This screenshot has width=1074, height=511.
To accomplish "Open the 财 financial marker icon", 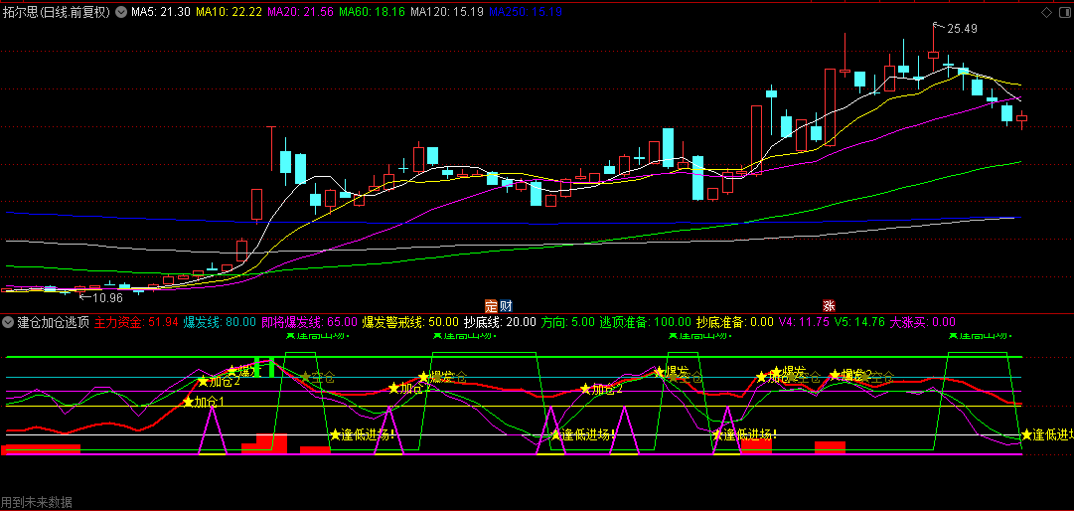I will click(x=505, y=305).
